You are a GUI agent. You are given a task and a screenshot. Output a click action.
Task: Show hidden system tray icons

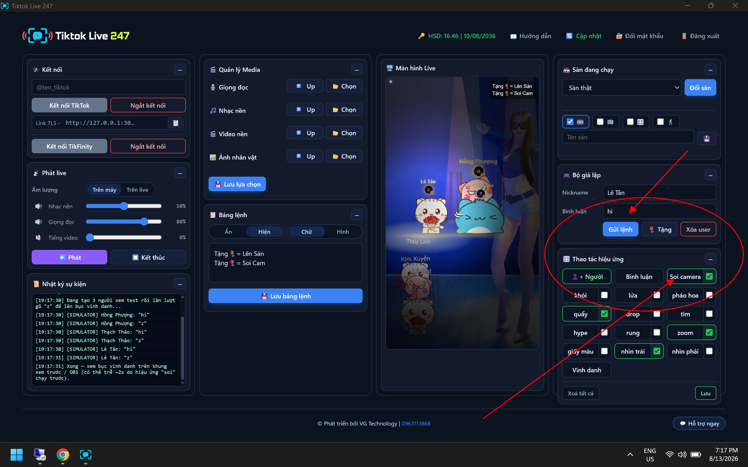(x=630, y=455)
